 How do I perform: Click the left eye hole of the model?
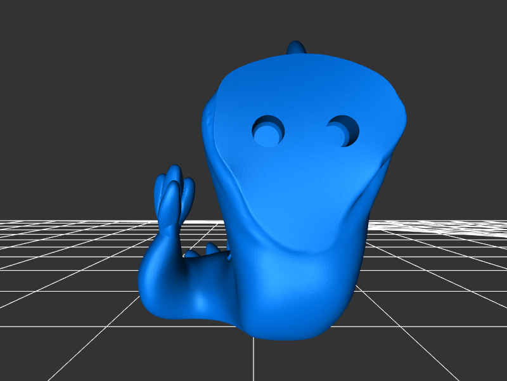coord(268,131)
